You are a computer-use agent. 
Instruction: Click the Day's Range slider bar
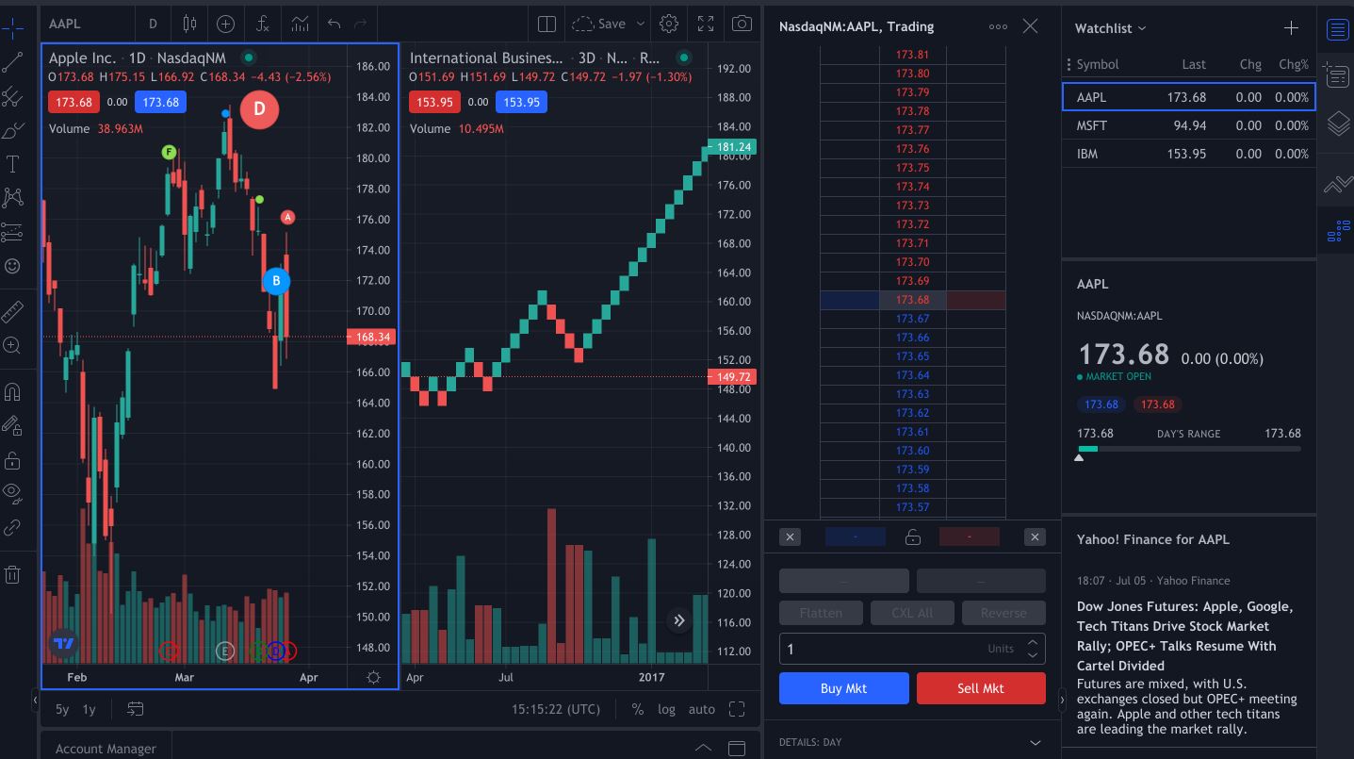(1188, 449)
